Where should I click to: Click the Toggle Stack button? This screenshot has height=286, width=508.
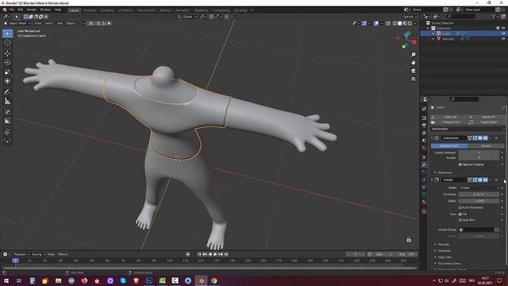click(486, 122)
